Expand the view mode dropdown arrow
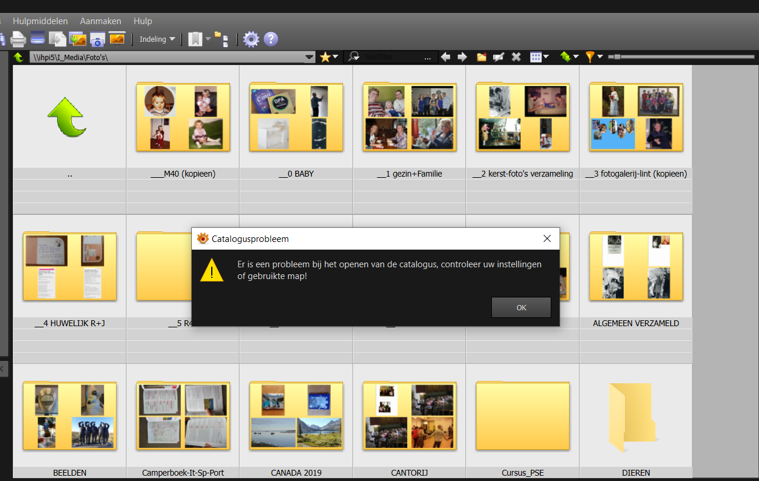The image size is (759, 481). click(546, 57)
